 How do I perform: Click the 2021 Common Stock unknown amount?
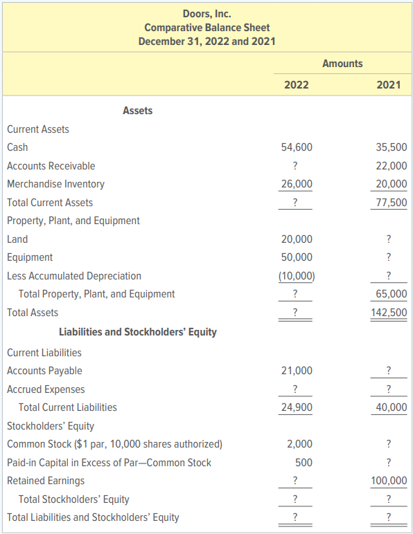pyautogui.click(x=389, y=444)
